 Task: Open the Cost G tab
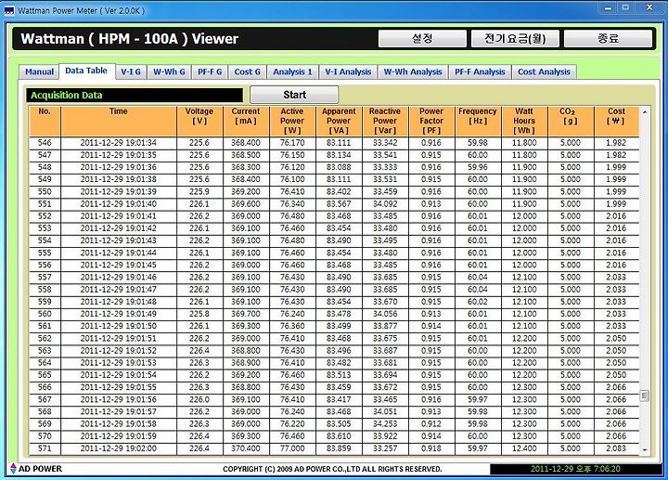(x=247, y=71)
